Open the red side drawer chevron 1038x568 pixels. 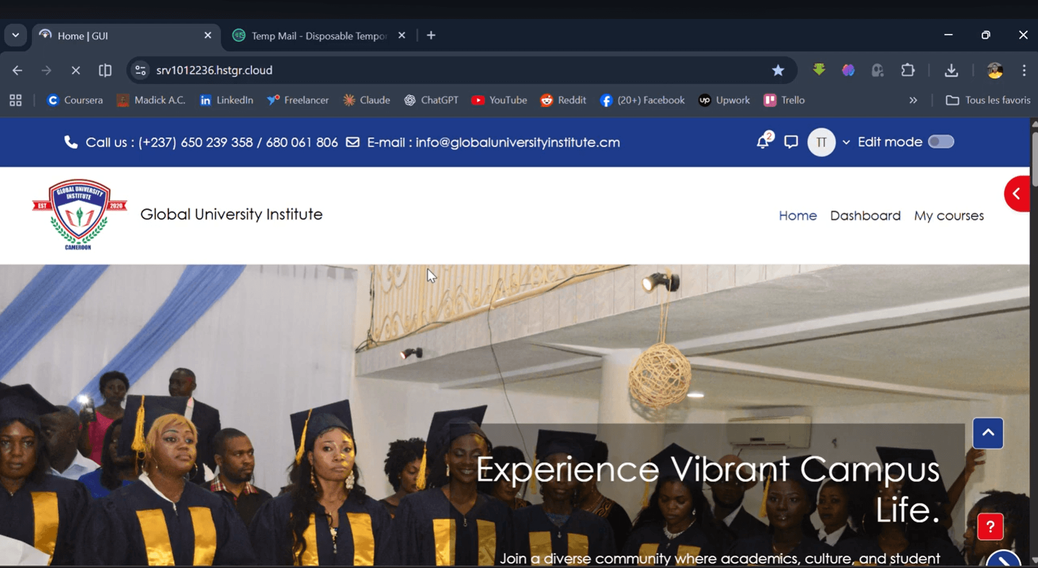click(1017, 193)
